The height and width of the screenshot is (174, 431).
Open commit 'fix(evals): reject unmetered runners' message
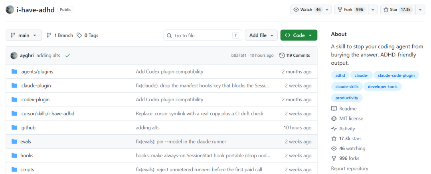pos(199,170)
